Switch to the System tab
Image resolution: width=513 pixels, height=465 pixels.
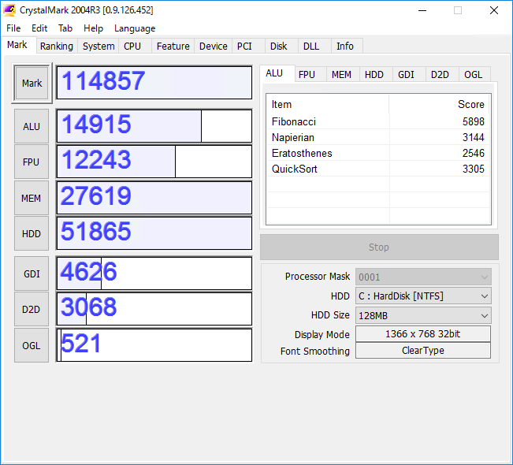click(x=99, y=46)
